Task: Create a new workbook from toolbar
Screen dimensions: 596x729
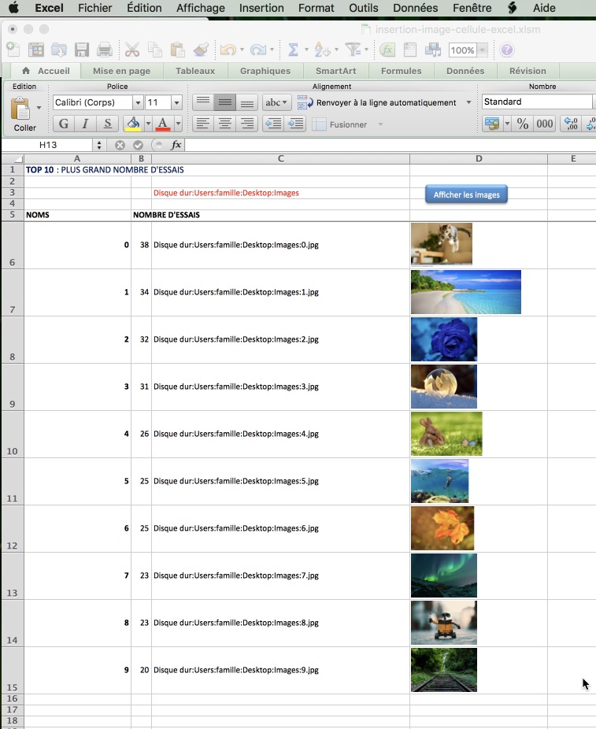Action: (13, 50)
